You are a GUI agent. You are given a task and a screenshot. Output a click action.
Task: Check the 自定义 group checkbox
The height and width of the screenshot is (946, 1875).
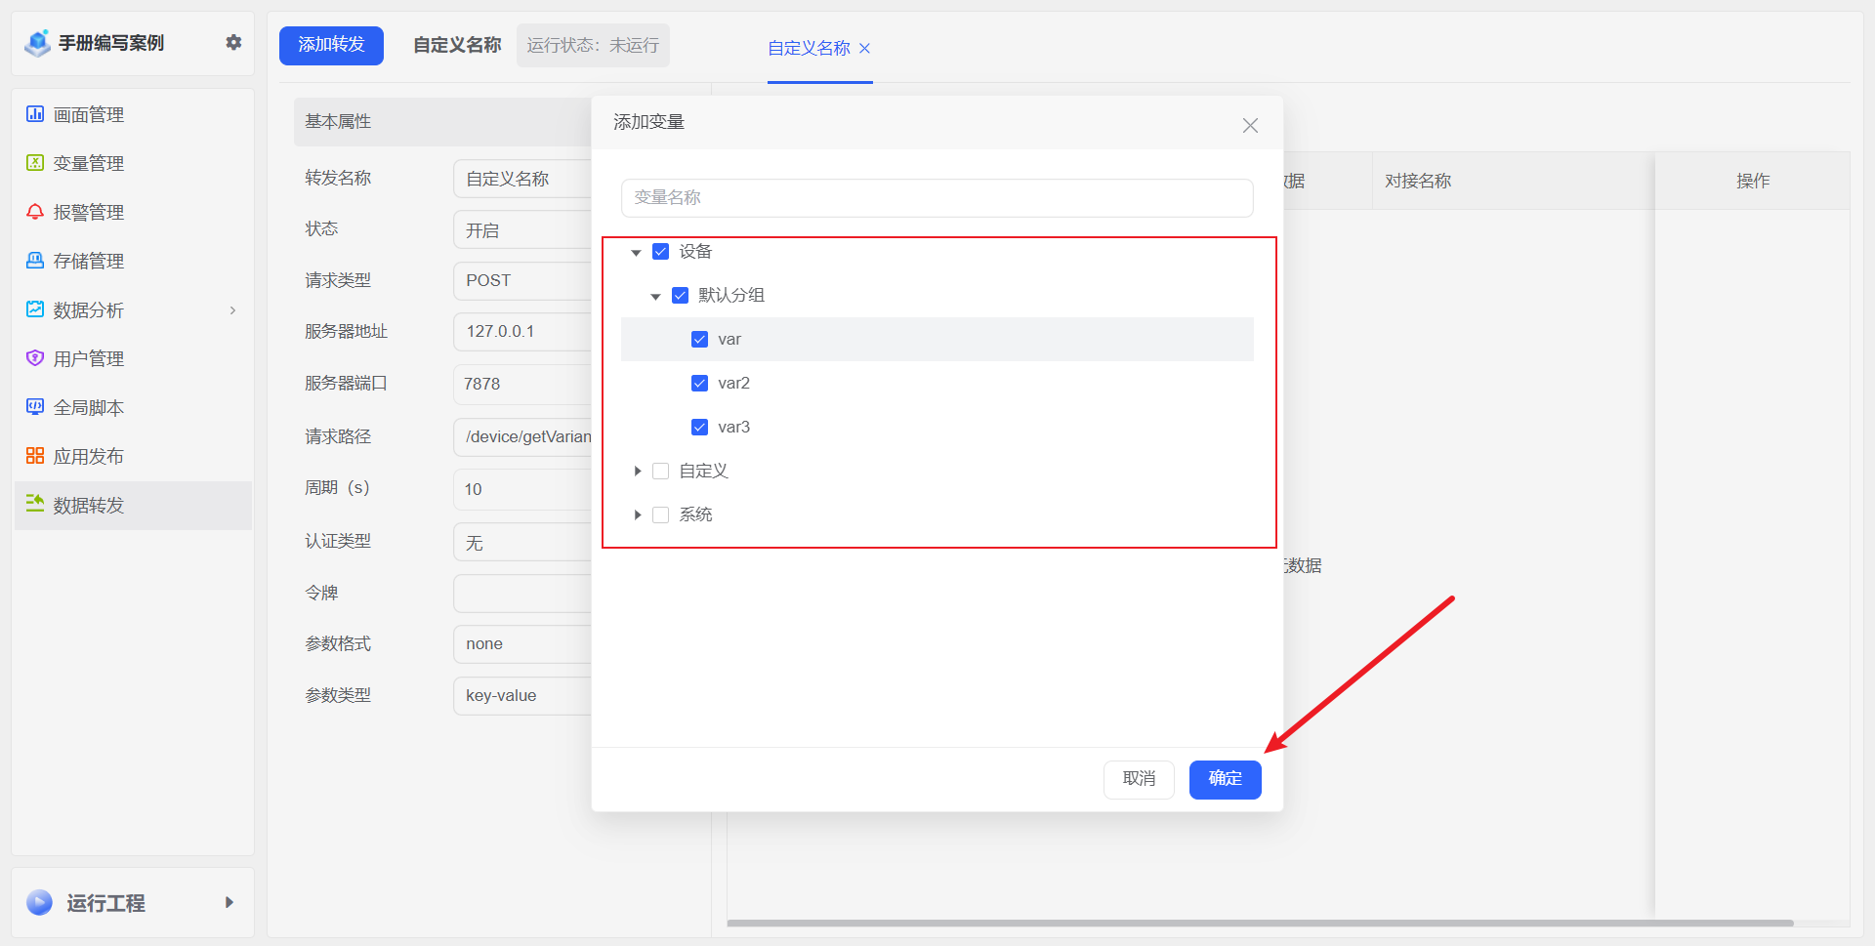coord(660,471)
